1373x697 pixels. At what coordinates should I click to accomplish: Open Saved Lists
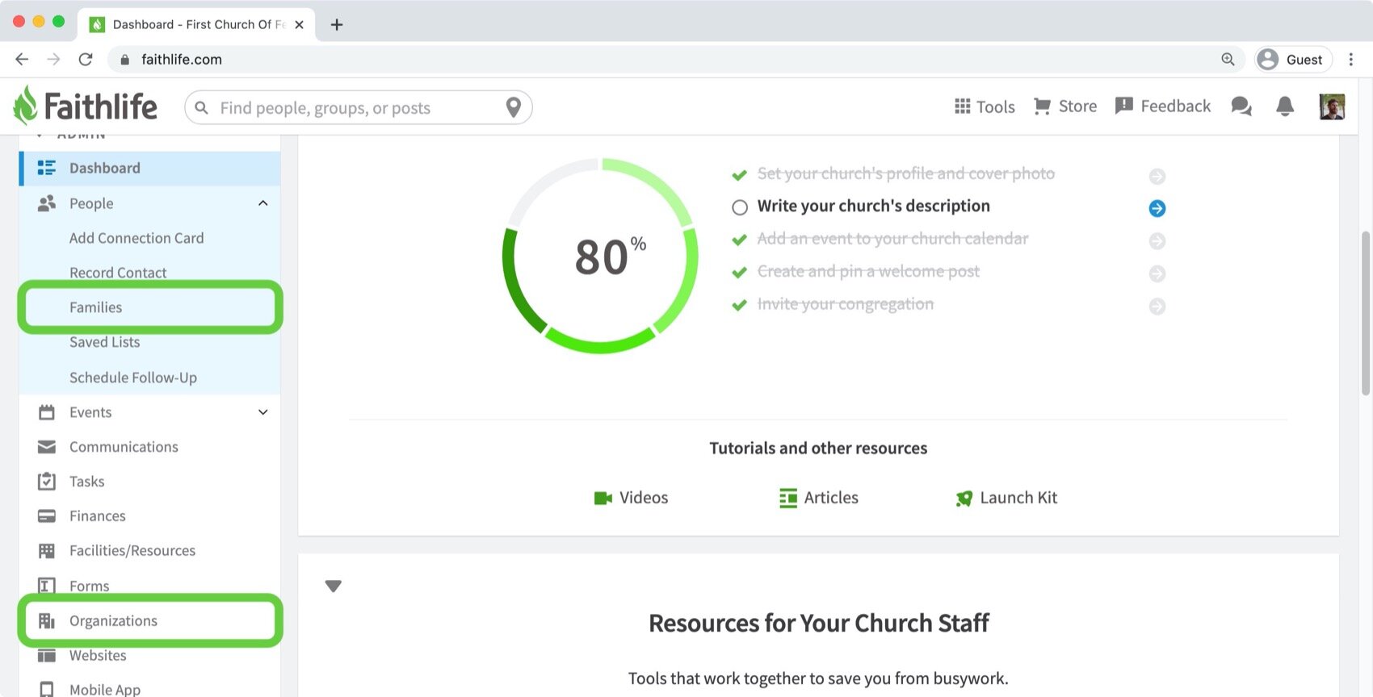click(x=104, y=342)
